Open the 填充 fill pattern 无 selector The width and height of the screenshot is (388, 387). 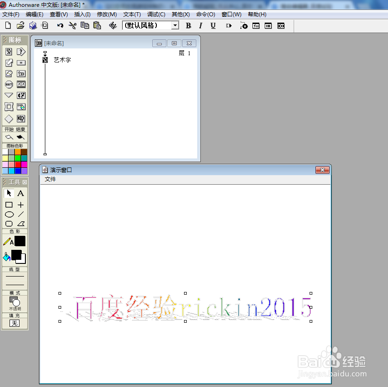[x=15, y=323]
